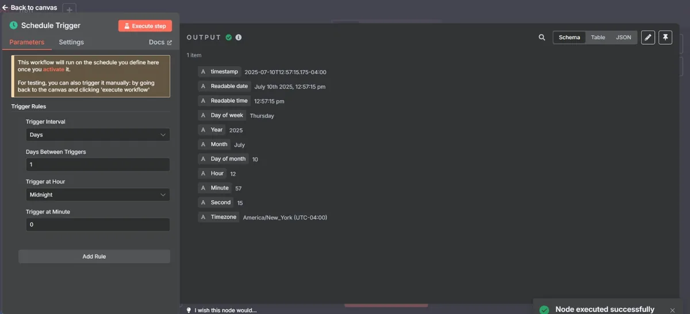Switch the output view to Schema
The width and height of the screenshot is (690, 314).
click(x=569, y=37)
